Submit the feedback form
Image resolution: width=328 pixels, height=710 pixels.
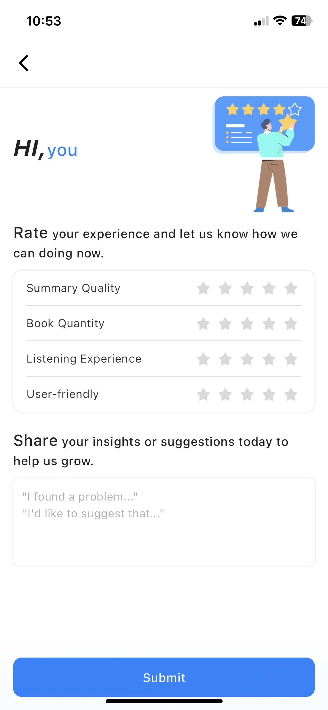[x=164, y=677]
